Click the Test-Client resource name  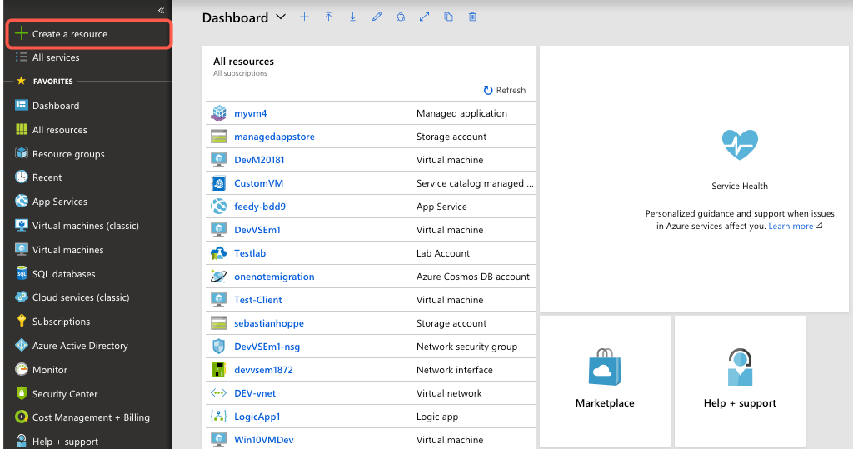click(x=258, y=300)
